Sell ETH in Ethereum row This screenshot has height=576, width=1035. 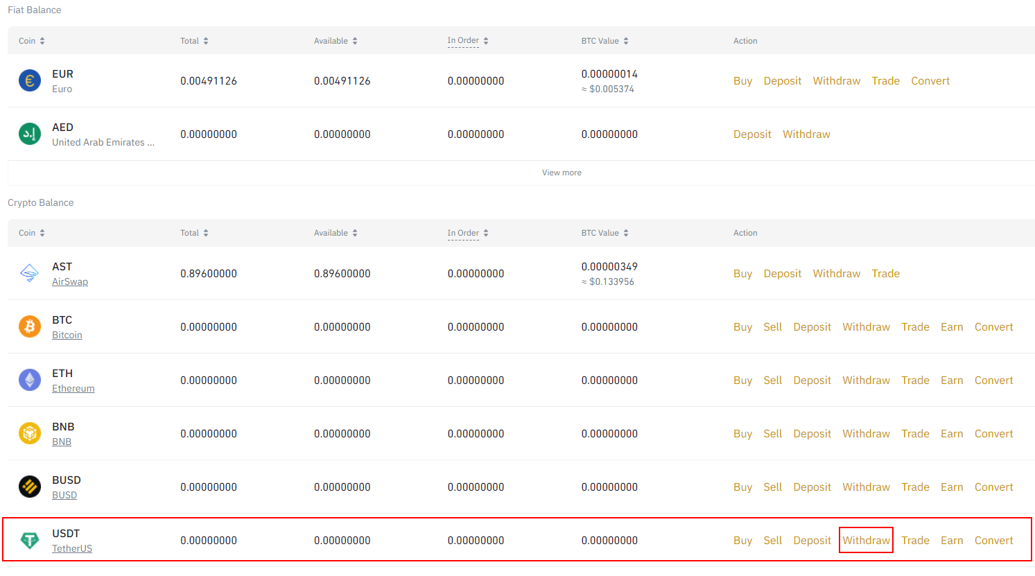(x=772, y=381)
